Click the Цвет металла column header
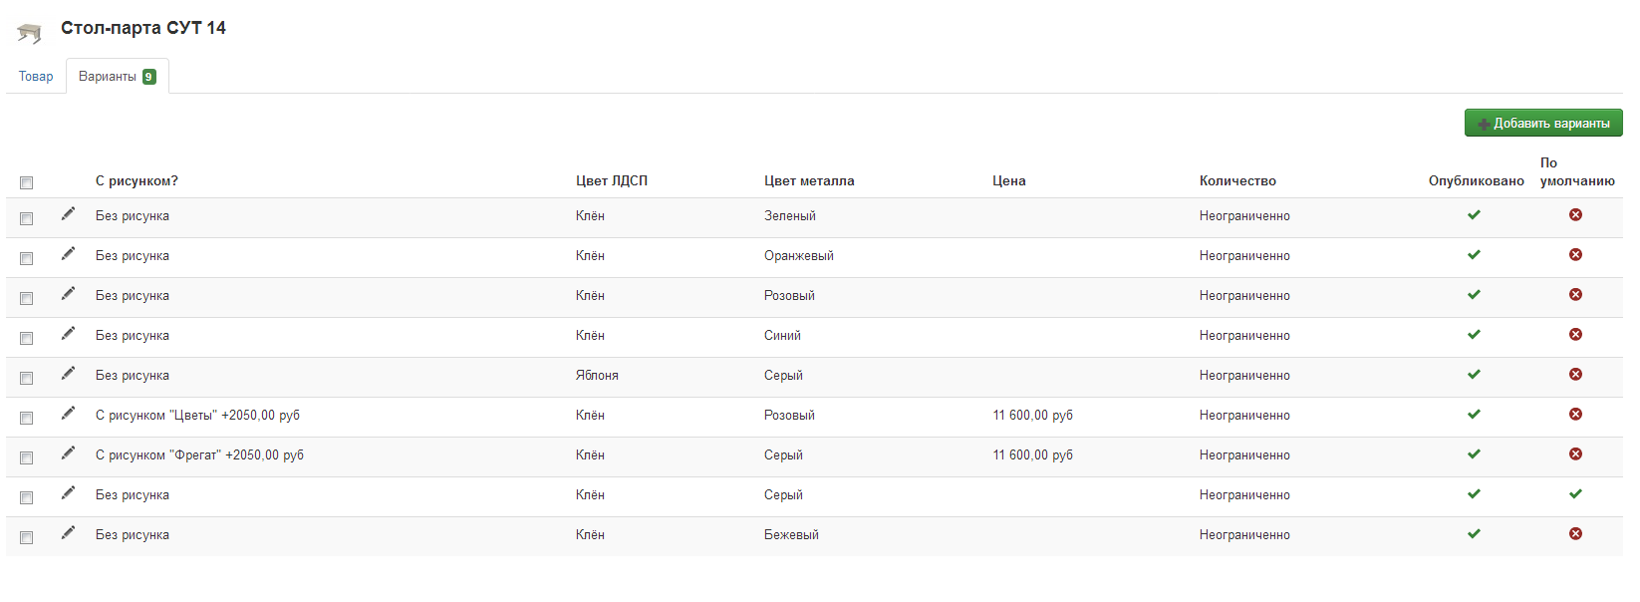Viewport: 1640px width, 602px height. [x=809, y=181]
